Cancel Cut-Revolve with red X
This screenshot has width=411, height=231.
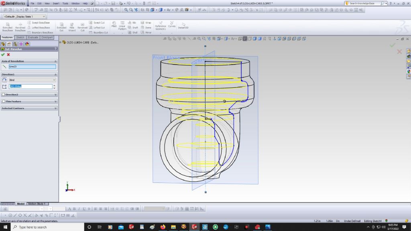point(8,55)
